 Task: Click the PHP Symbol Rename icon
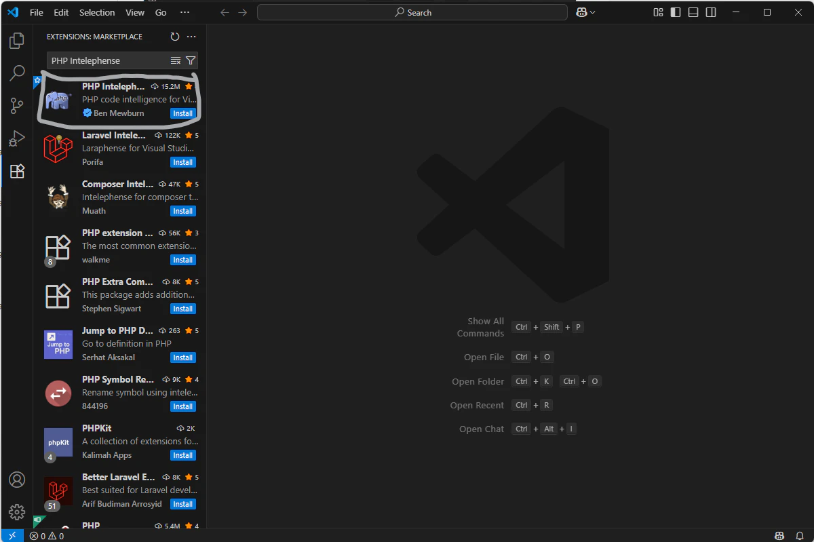click(58, 393)
